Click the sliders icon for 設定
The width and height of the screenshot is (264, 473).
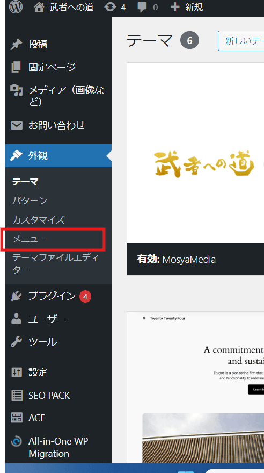point(17,372)
